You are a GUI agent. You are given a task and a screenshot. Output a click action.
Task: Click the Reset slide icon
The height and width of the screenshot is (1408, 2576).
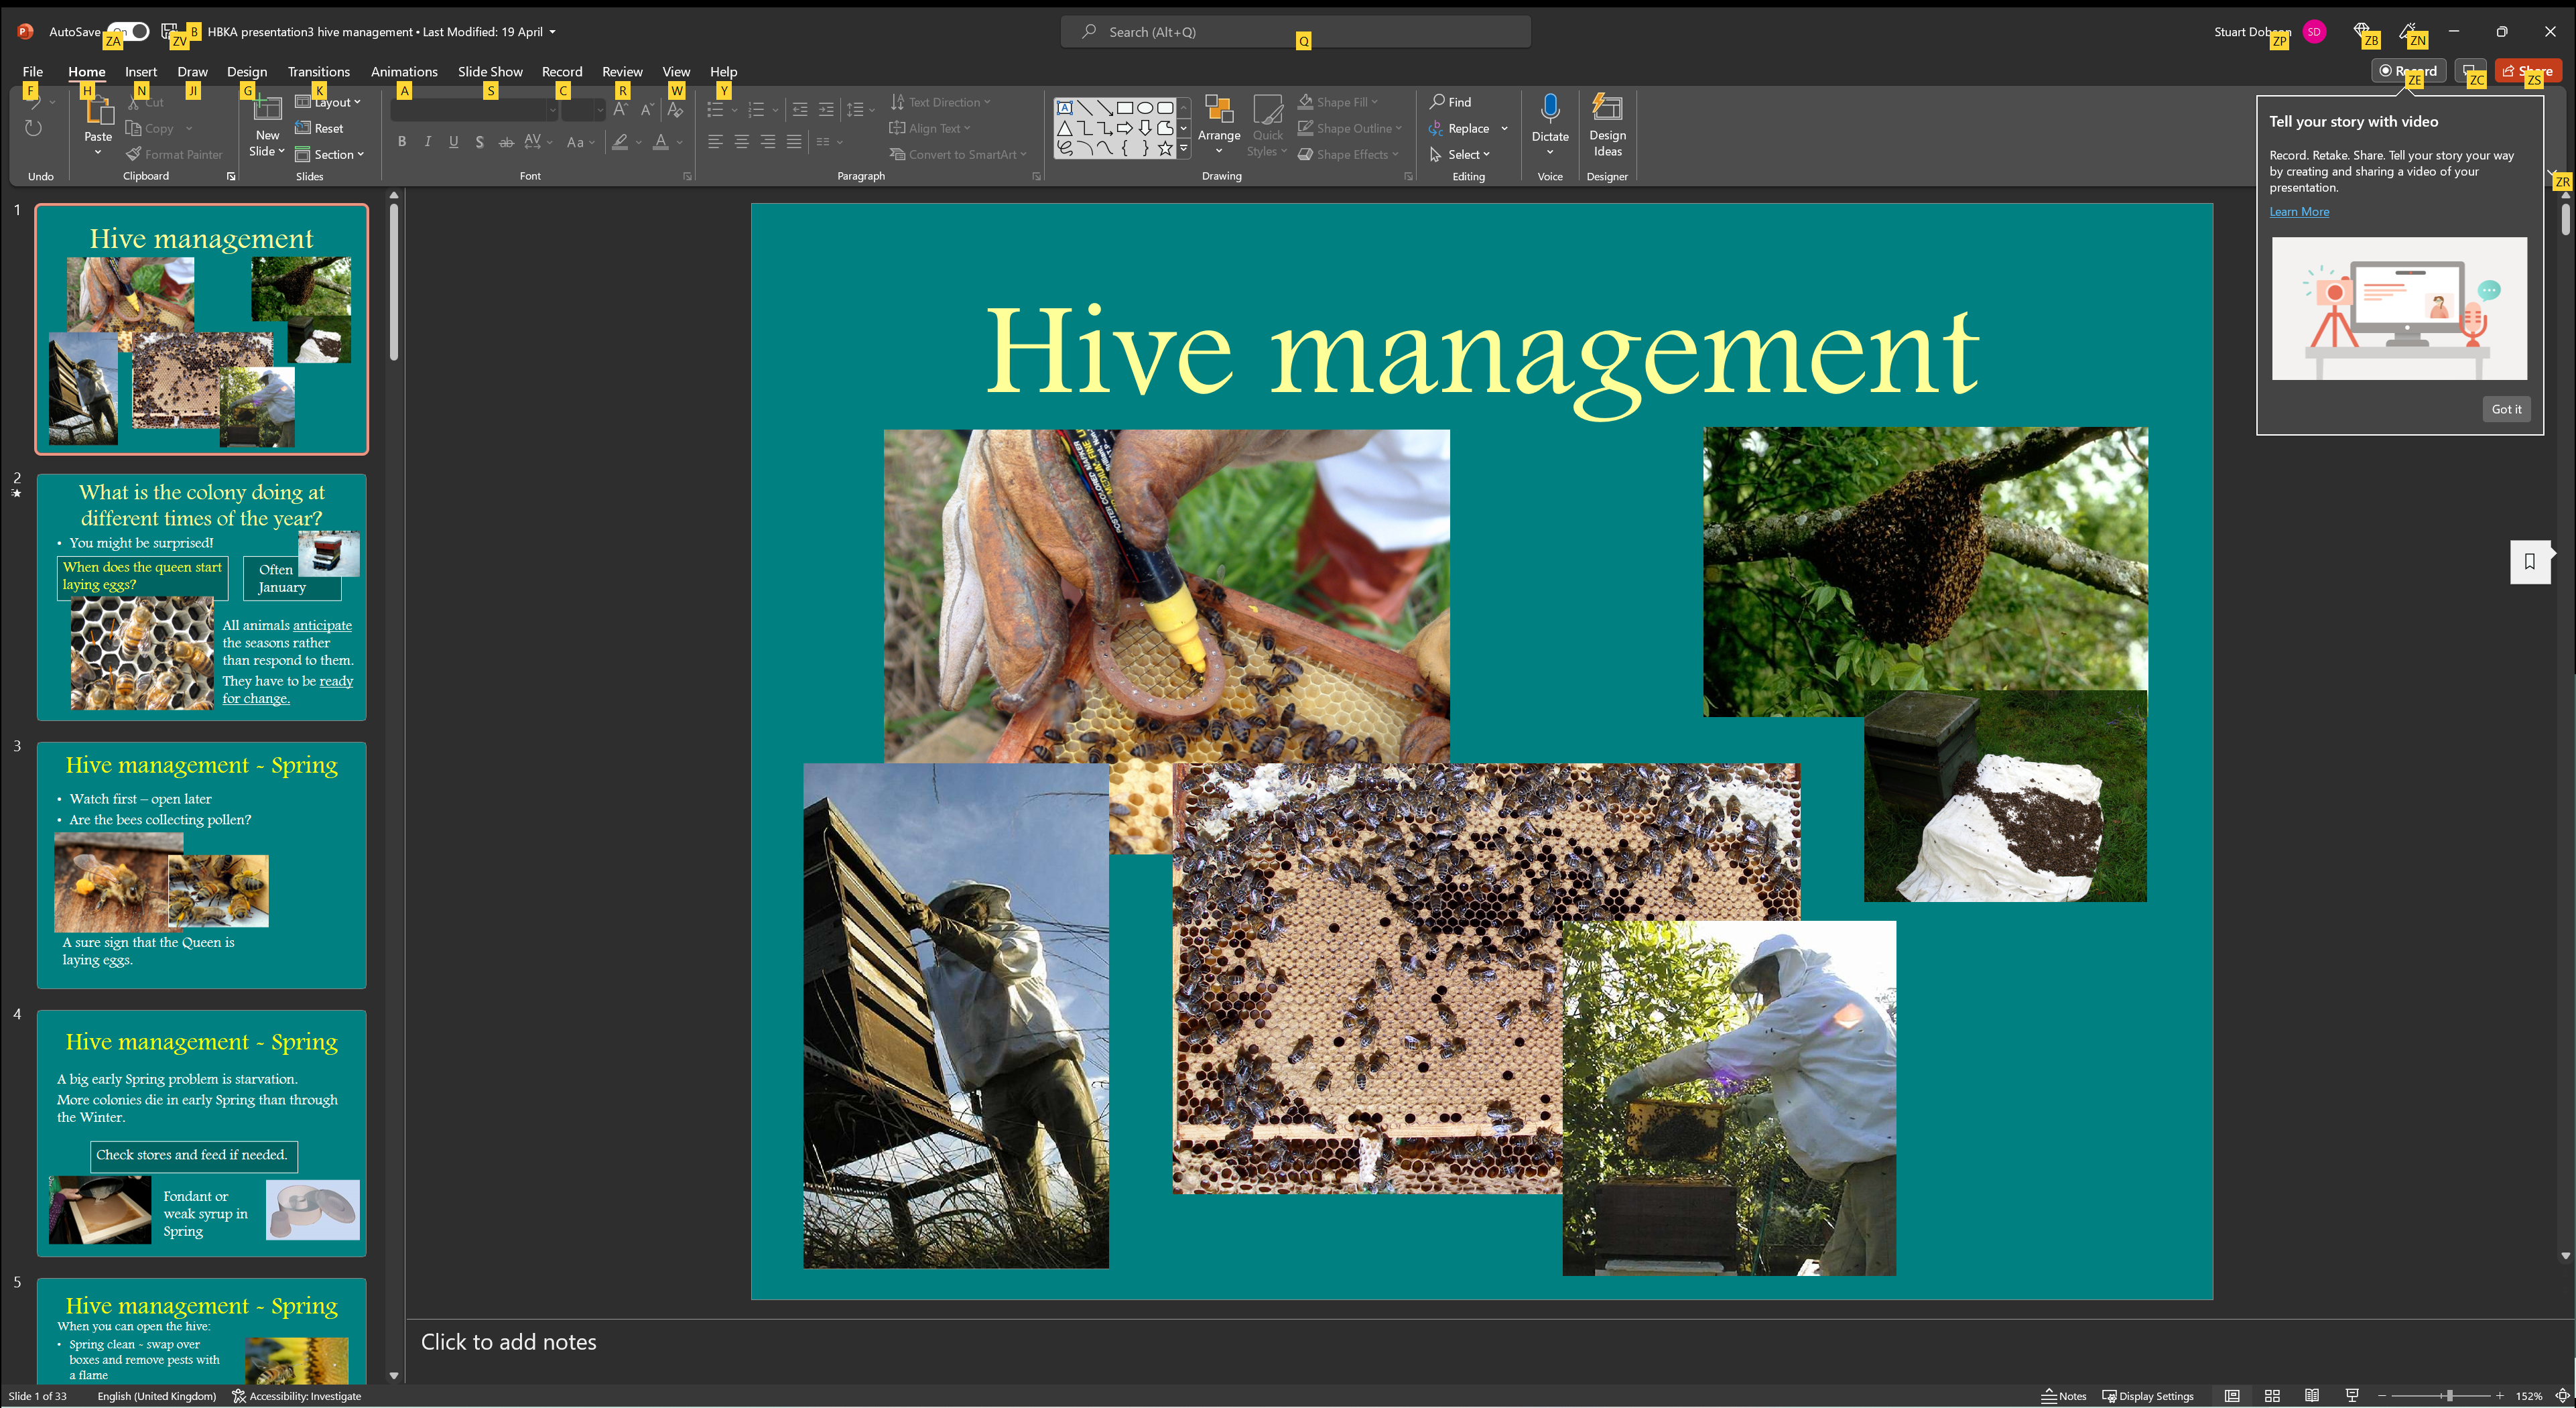pyautogui.click(x=303, y=128)
